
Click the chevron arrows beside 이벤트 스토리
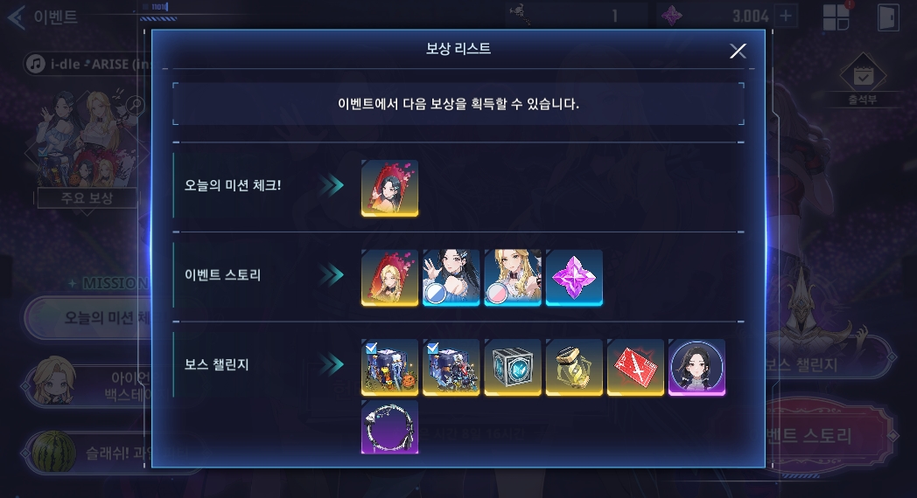[x=332, y=274]
